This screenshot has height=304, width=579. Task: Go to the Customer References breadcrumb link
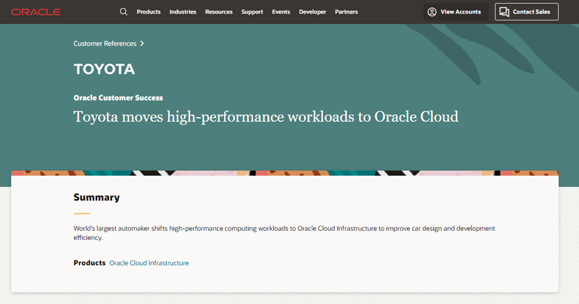point(105,44)
